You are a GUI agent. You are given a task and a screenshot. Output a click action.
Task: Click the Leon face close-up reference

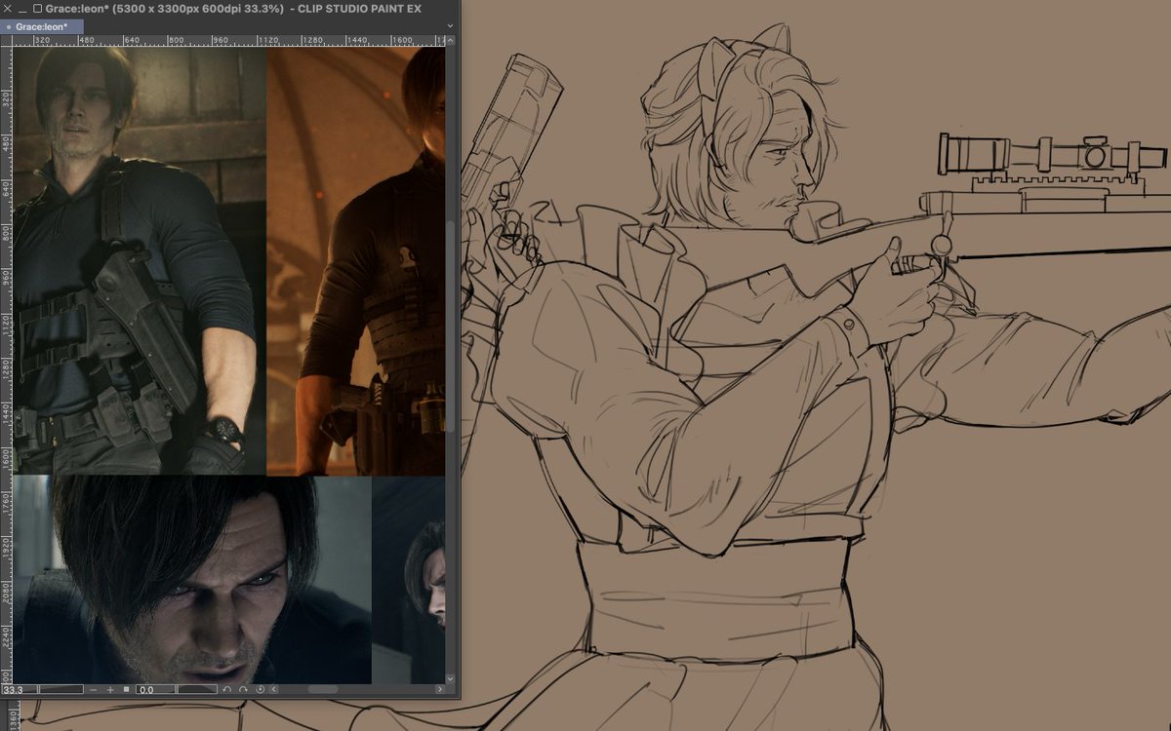tap(191, 579)
